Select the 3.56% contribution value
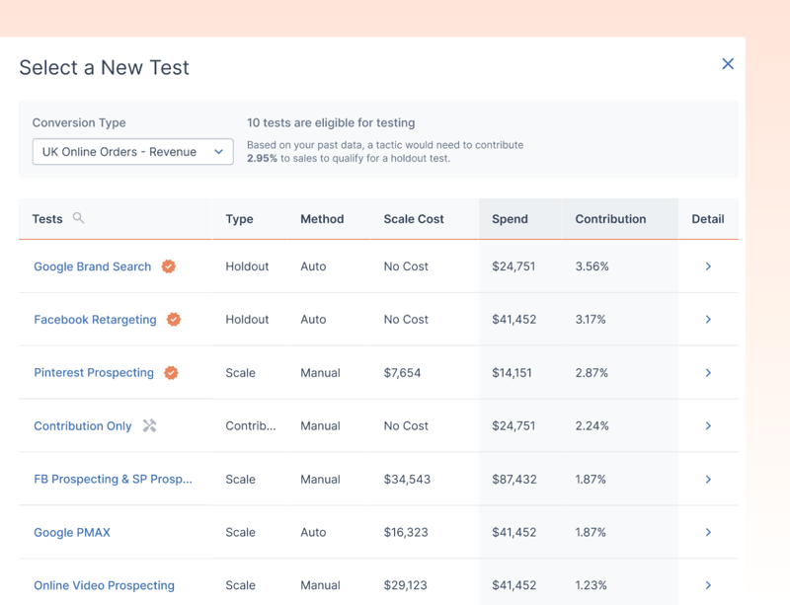 pos(592,266)
